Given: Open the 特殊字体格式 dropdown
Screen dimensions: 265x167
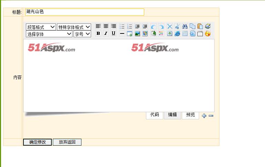Looking at the screenshot, I should point(74,27).
